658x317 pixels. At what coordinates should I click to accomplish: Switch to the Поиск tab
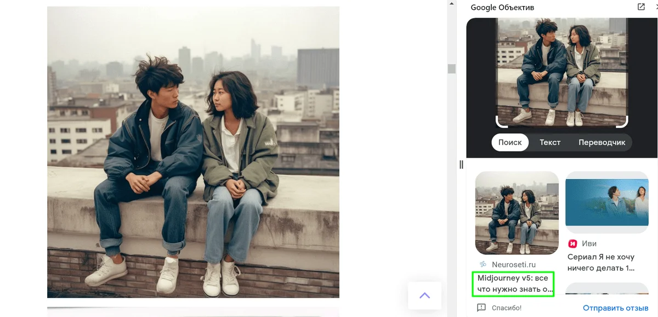point(510,142)
